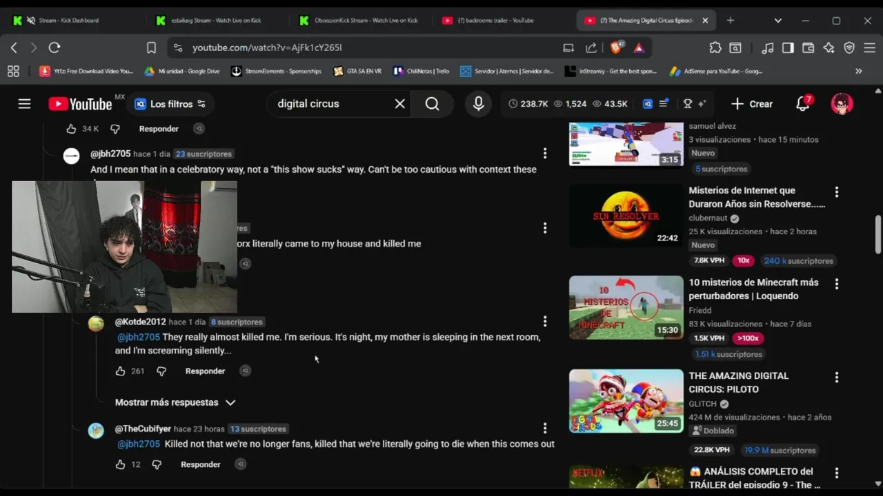The image size is (883, 496).
Task: Open options menu for jbh2705 comment
Action: tap(545, 154)
